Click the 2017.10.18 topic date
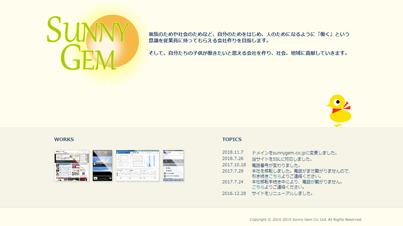The width and height of the screenshot is (403, 226). 234,165
